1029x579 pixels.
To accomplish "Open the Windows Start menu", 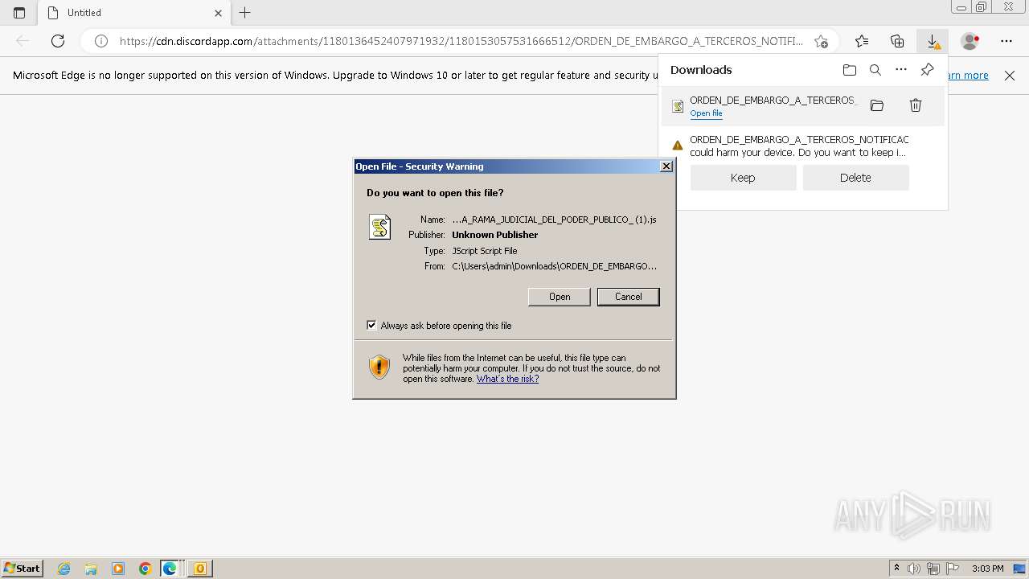I will coord(22,568).
